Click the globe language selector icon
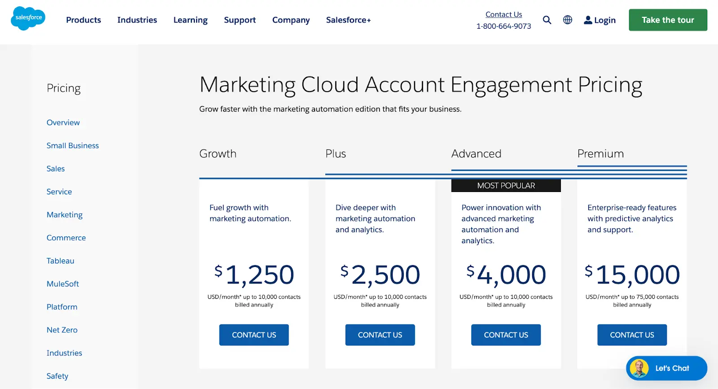Viewport: 718px width, 389px height. pos(567,20)
